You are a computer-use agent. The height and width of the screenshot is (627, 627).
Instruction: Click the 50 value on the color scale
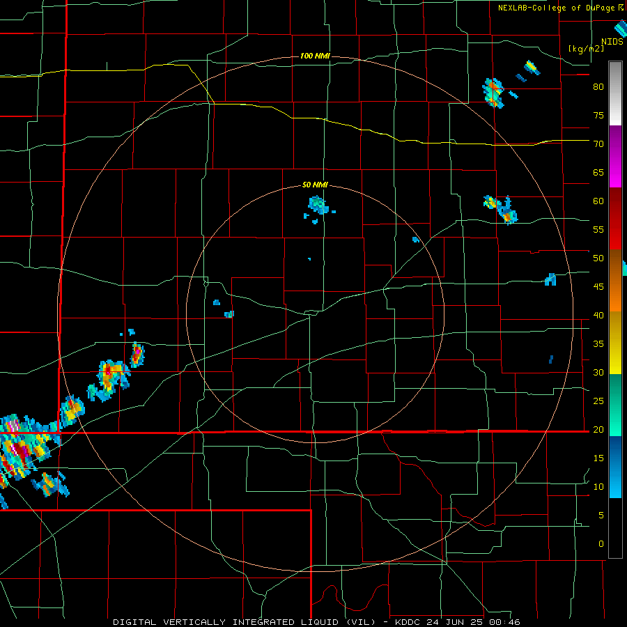(598, 258)
